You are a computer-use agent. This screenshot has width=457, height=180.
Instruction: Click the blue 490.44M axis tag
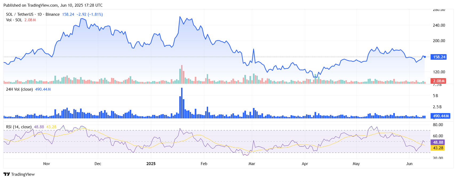click(440, 116)
